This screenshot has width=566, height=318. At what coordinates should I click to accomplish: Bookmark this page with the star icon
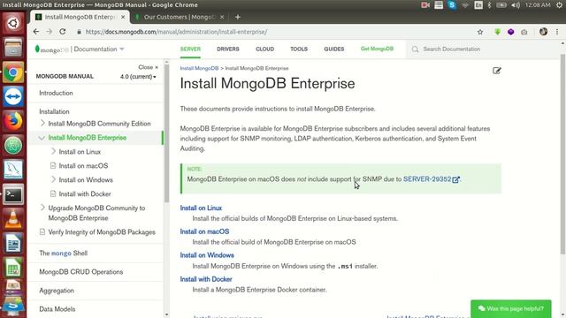[x=480, y=32]
